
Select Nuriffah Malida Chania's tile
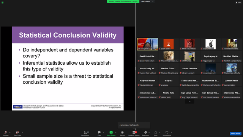[232, 56]
